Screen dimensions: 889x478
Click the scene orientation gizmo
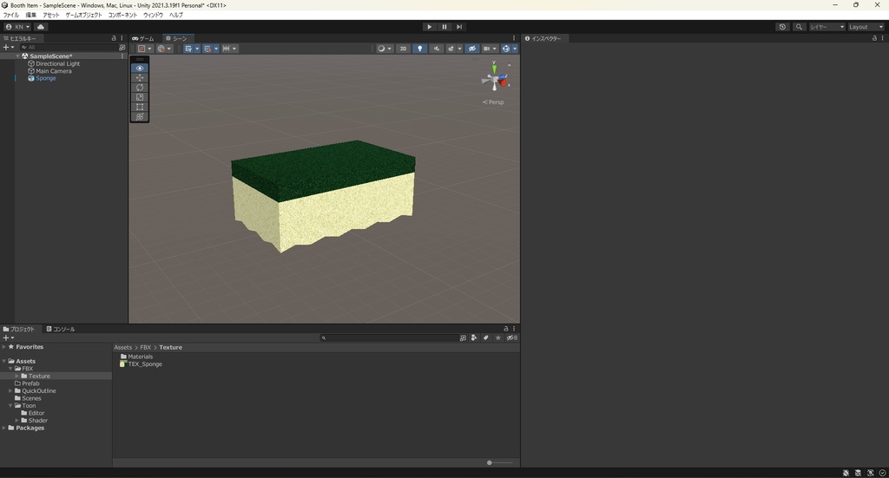[494, 79]
